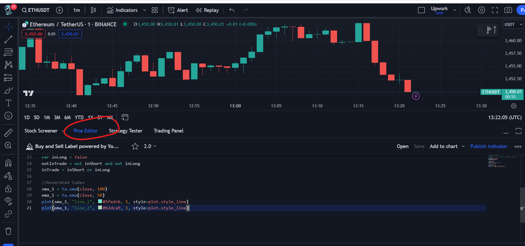Click the #5fedcb color swatch on line 20
The width and height of the screenshot is (525, 246).
(x=100, y=201)
